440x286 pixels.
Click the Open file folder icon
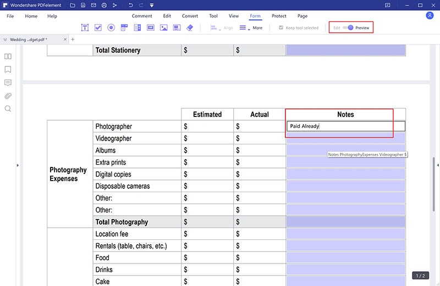[x=73, y=5]
